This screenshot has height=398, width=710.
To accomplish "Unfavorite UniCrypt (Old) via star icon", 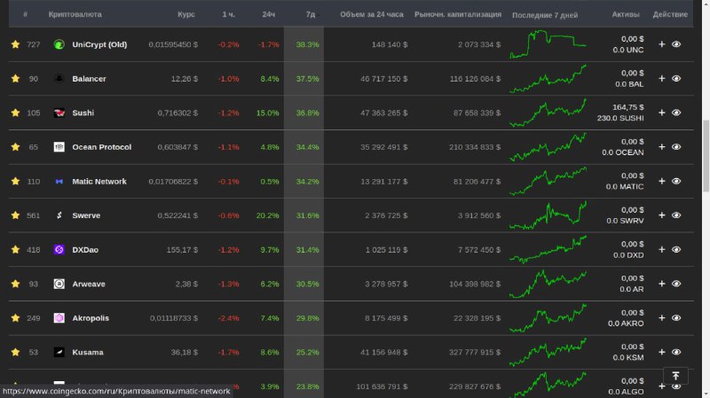I will point(15,44).
